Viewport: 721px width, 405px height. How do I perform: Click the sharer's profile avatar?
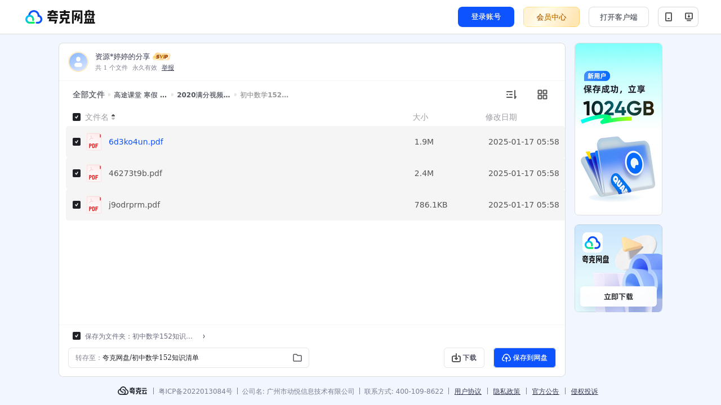pos(78,62)
